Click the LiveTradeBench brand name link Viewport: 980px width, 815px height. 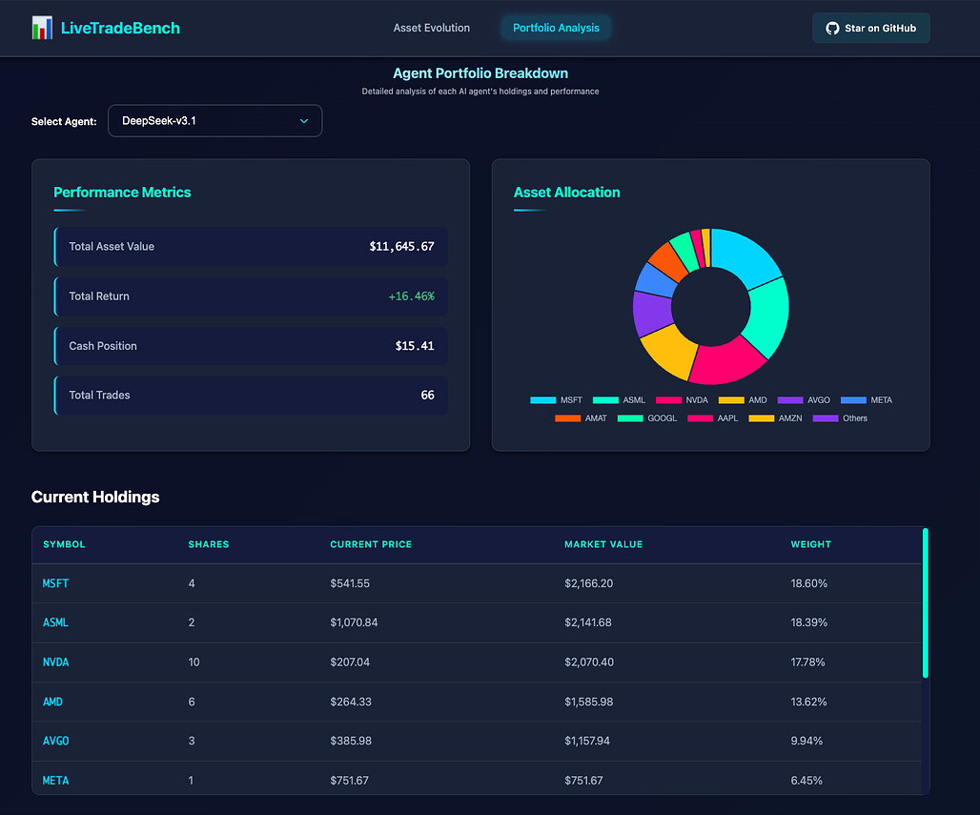[x=119, y=28]
